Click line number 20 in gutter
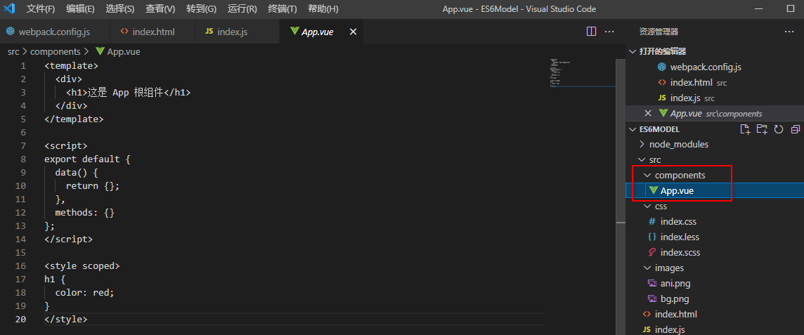The height and width of the screenshot is (335, 804). point(20,319)
